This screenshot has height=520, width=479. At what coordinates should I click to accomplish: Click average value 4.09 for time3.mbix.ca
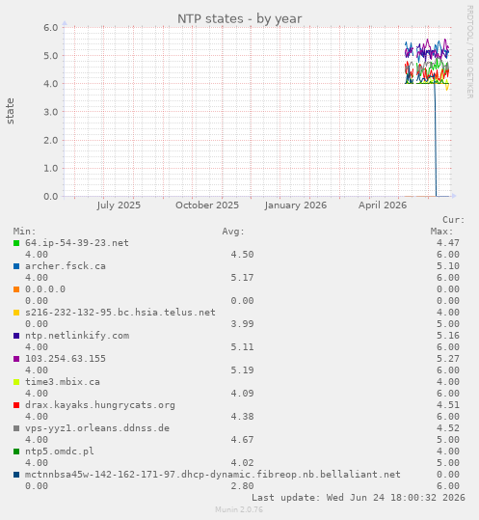click(x=242, y=394)
